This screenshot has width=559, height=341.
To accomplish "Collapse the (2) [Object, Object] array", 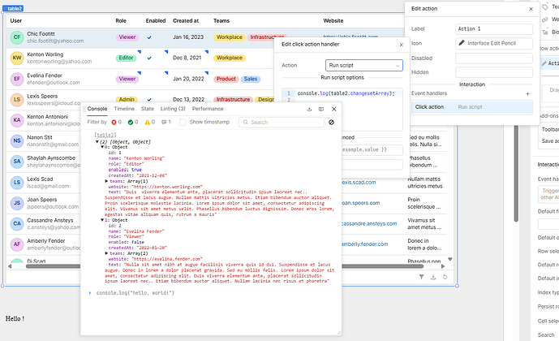I will click(97, 142).
